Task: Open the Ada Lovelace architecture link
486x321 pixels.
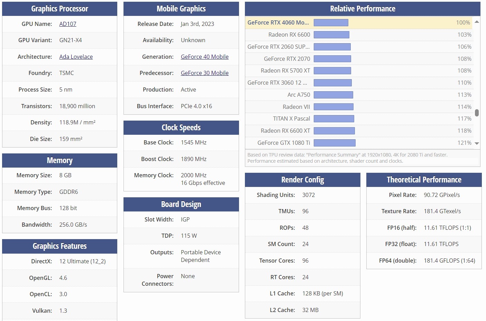Action: 76,57
